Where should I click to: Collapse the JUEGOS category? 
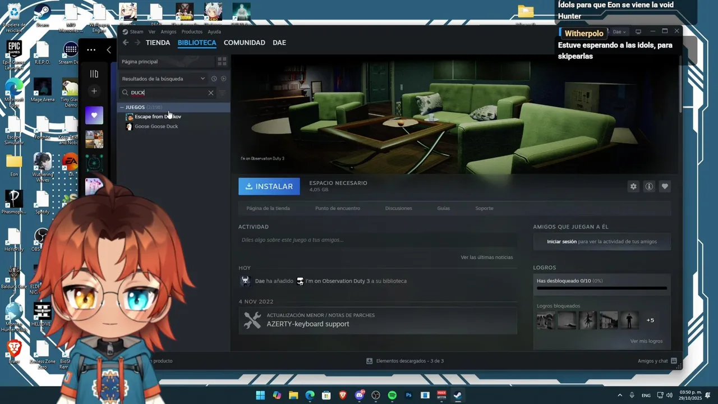122,107
